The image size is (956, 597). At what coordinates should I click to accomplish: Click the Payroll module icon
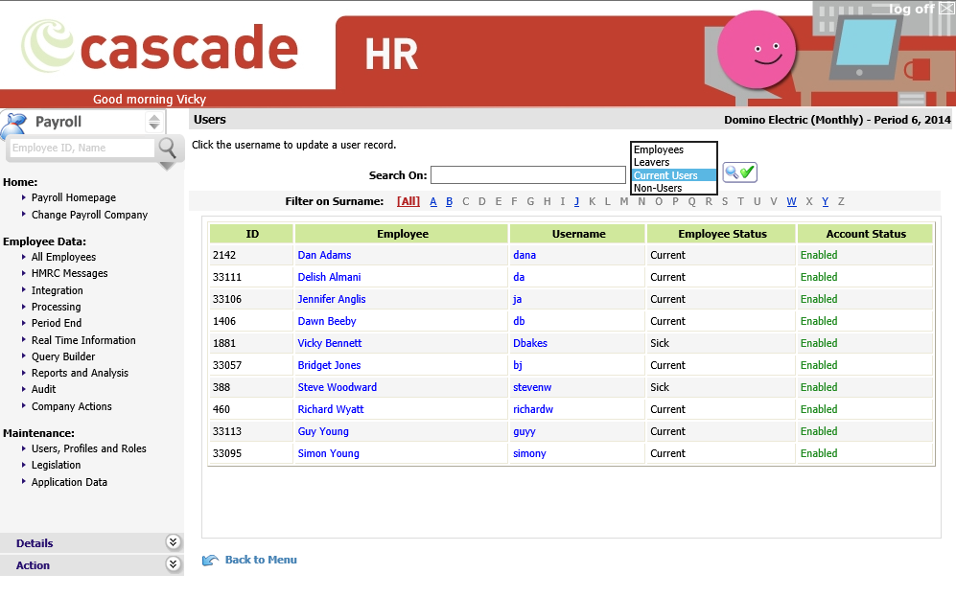click(14, 124)
